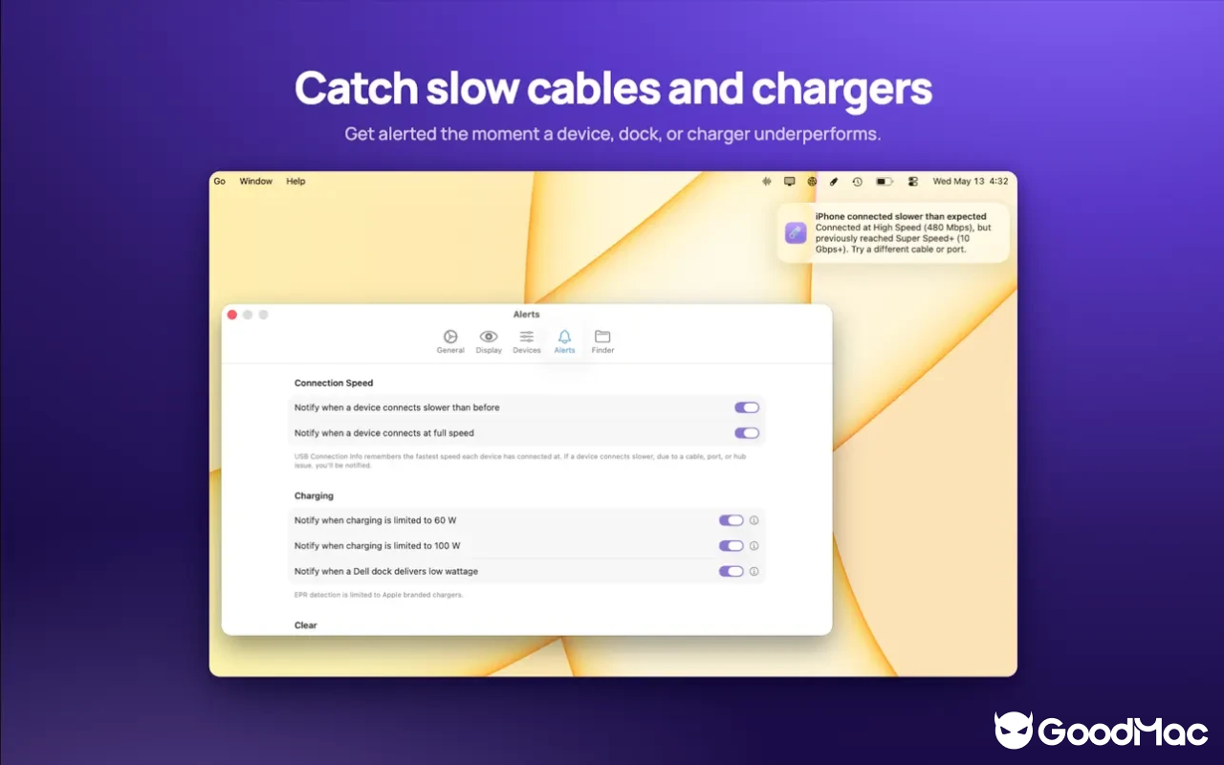1224x765 pixels.
Task: Disable the 100 W charging limit alert
Action: (x=732, y=546)
